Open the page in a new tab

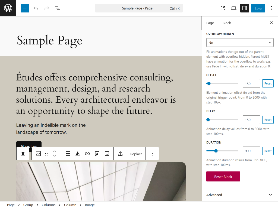click(x=223, y=8)
